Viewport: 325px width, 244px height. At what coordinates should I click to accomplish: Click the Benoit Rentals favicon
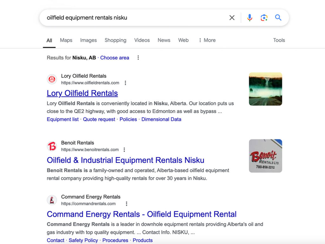pyautogui.click(x=52, y=146)
